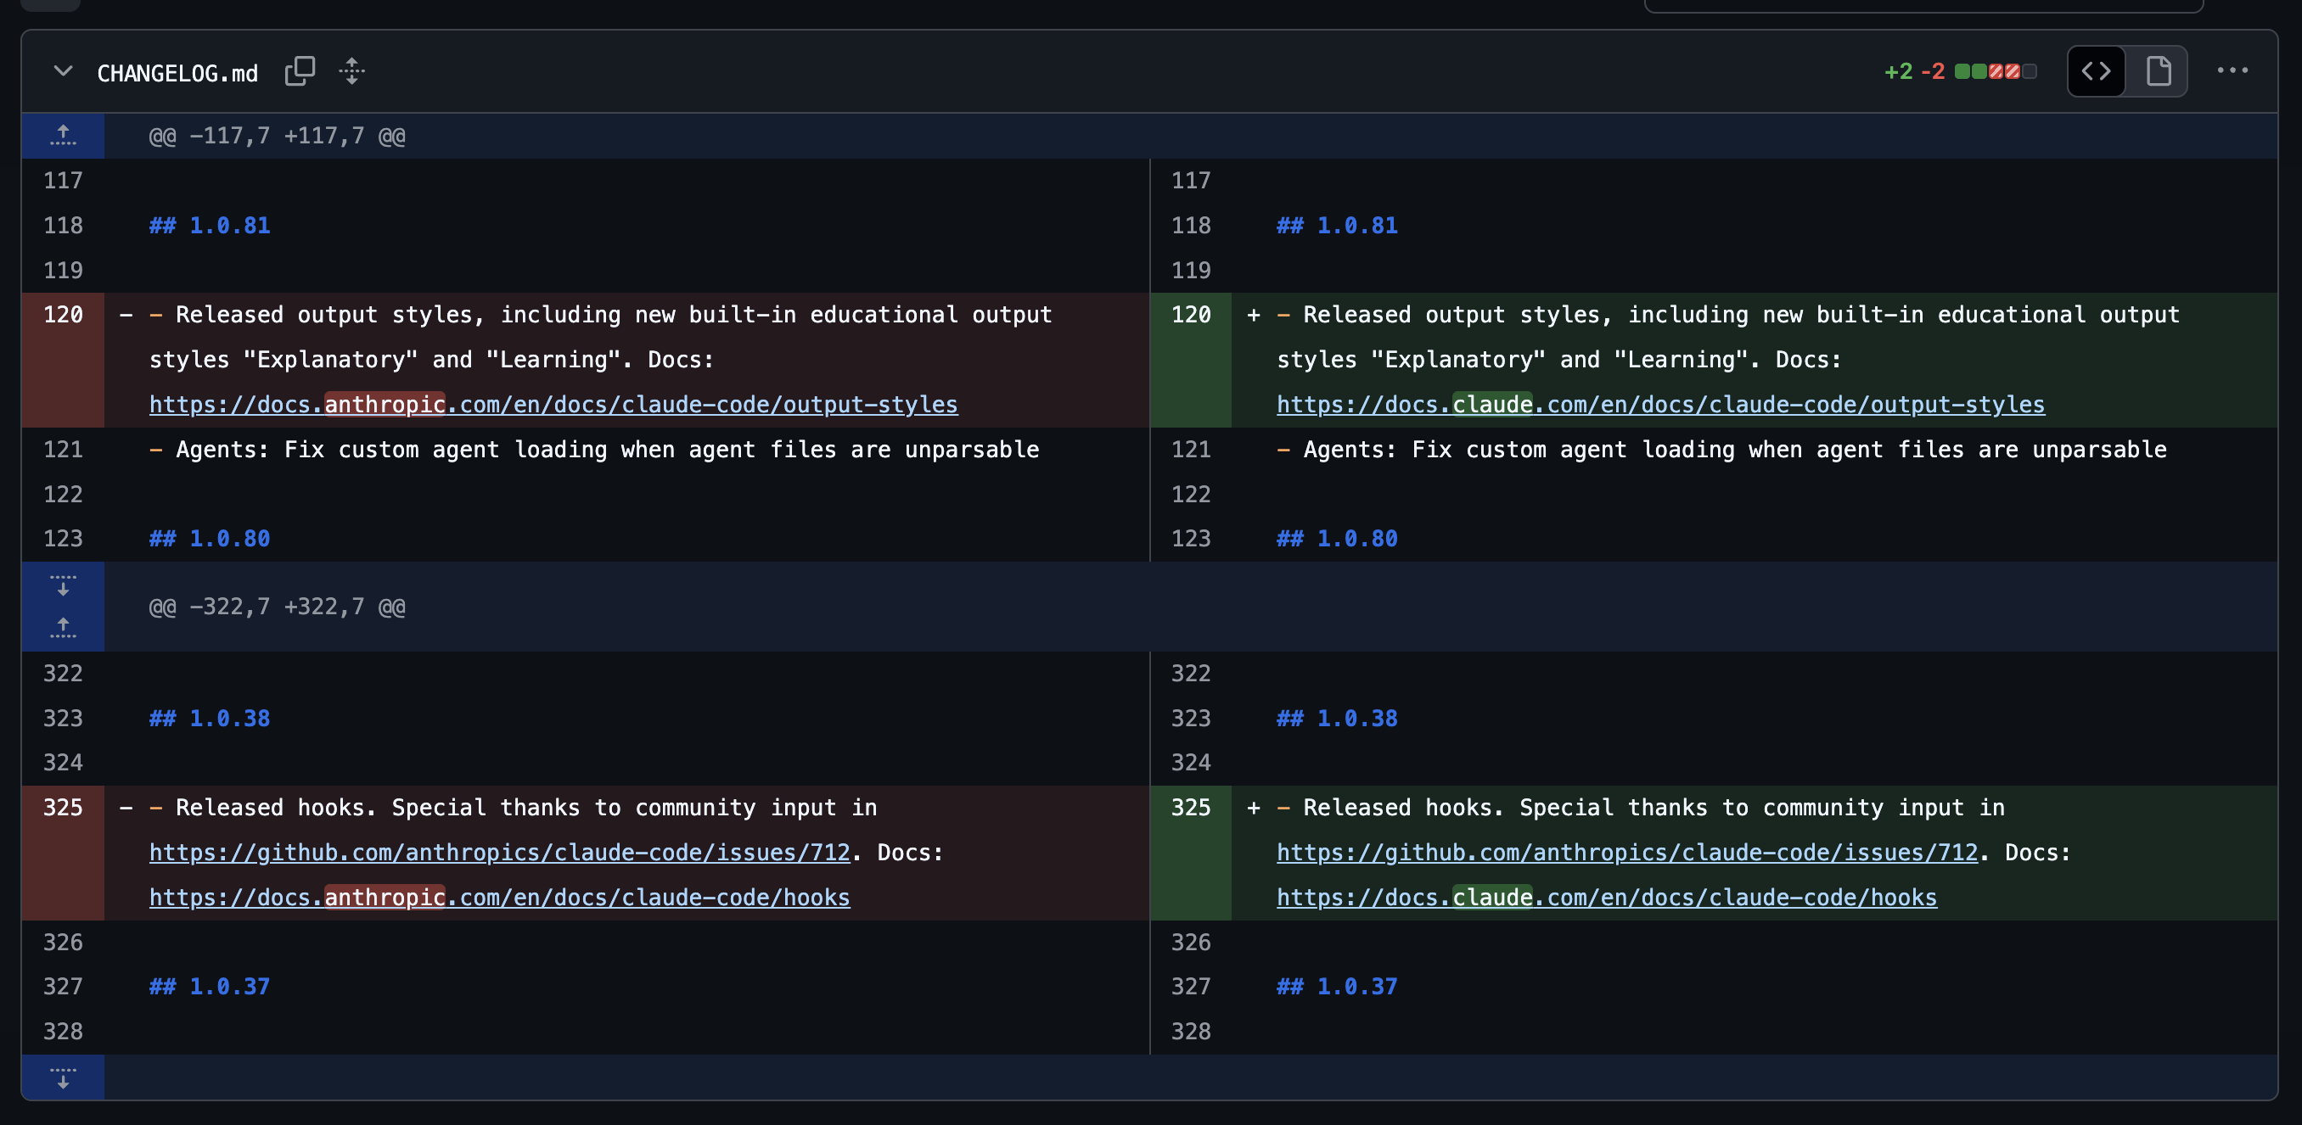Open new docs.claude.com hooks link

[1606, 898]
